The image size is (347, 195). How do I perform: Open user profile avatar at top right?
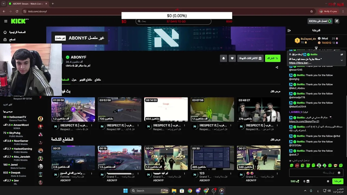(x=337, y=21)
